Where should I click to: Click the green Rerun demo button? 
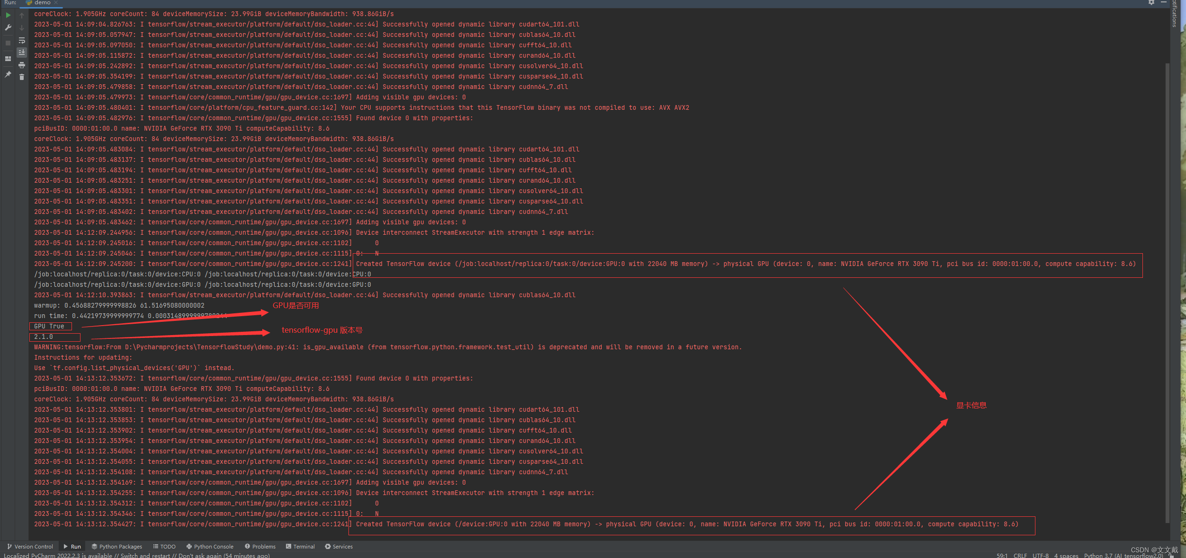coord(8,15)
